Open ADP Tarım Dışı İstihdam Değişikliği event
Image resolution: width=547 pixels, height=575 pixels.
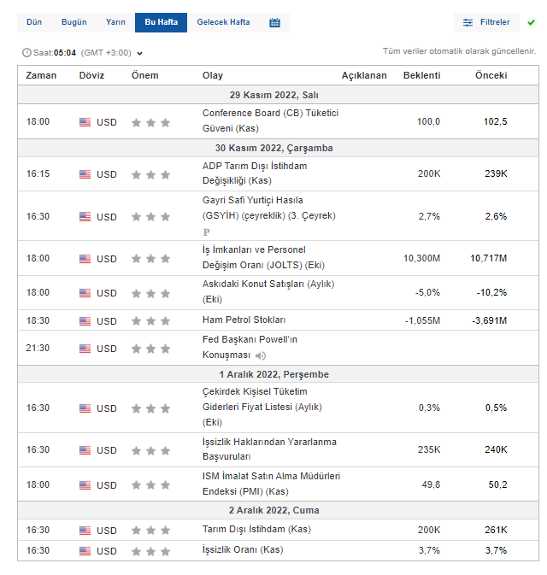[255, 173]
